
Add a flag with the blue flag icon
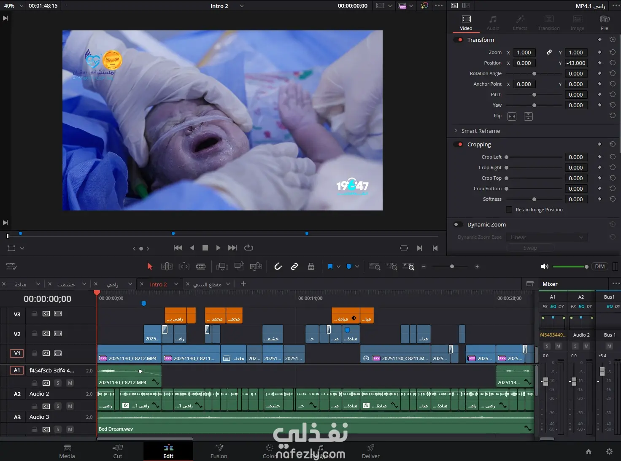330,267
